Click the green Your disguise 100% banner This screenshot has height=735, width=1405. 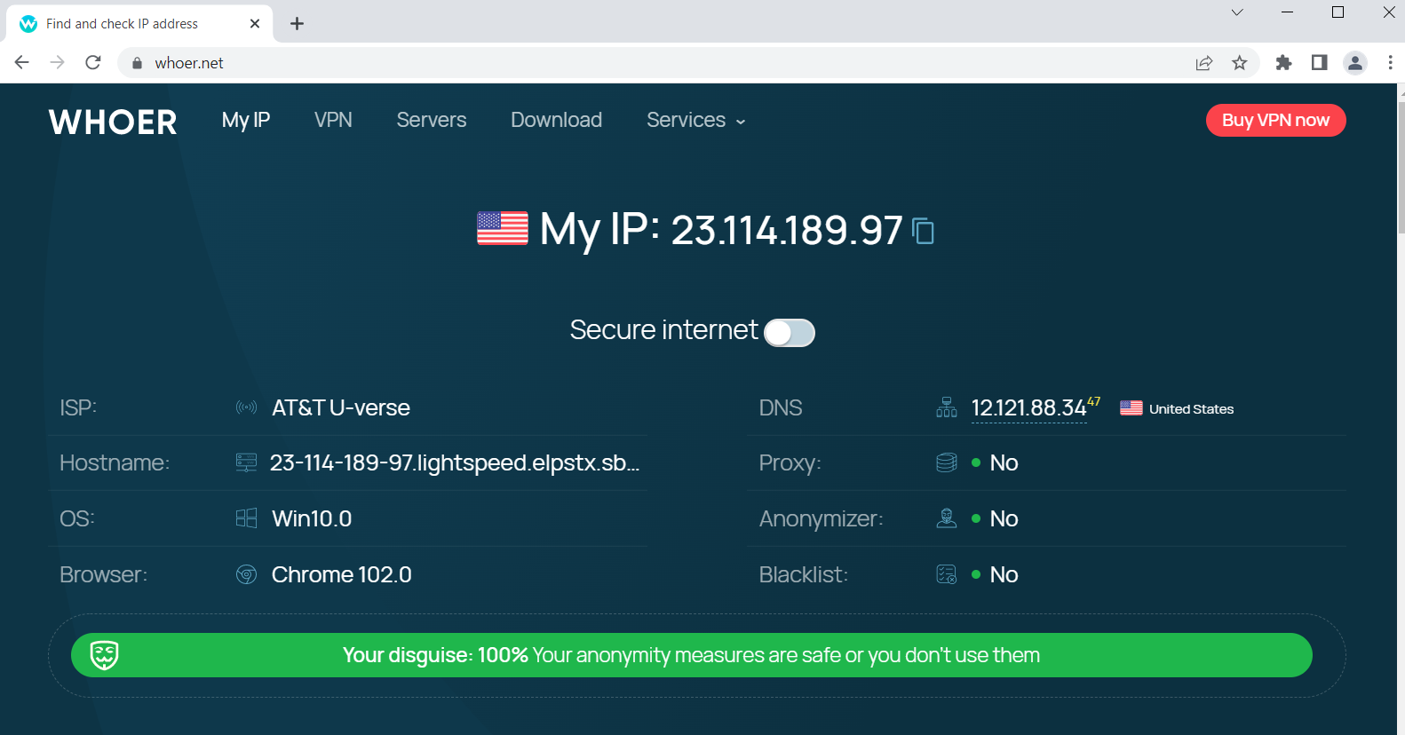click(692, 655)
